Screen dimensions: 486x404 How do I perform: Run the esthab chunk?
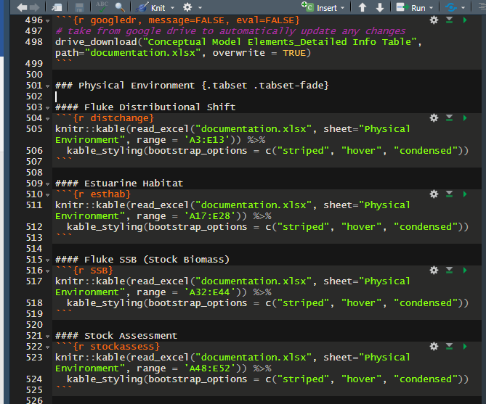click(465, 194)
